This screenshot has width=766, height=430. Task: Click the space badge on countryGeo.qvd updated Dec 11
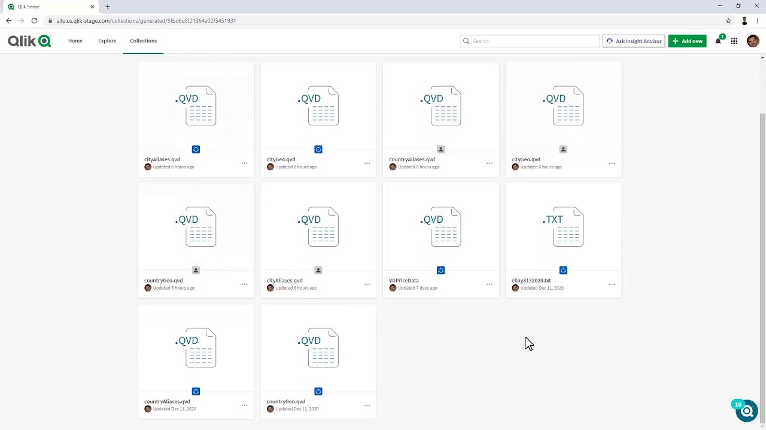tap(318, 392)
